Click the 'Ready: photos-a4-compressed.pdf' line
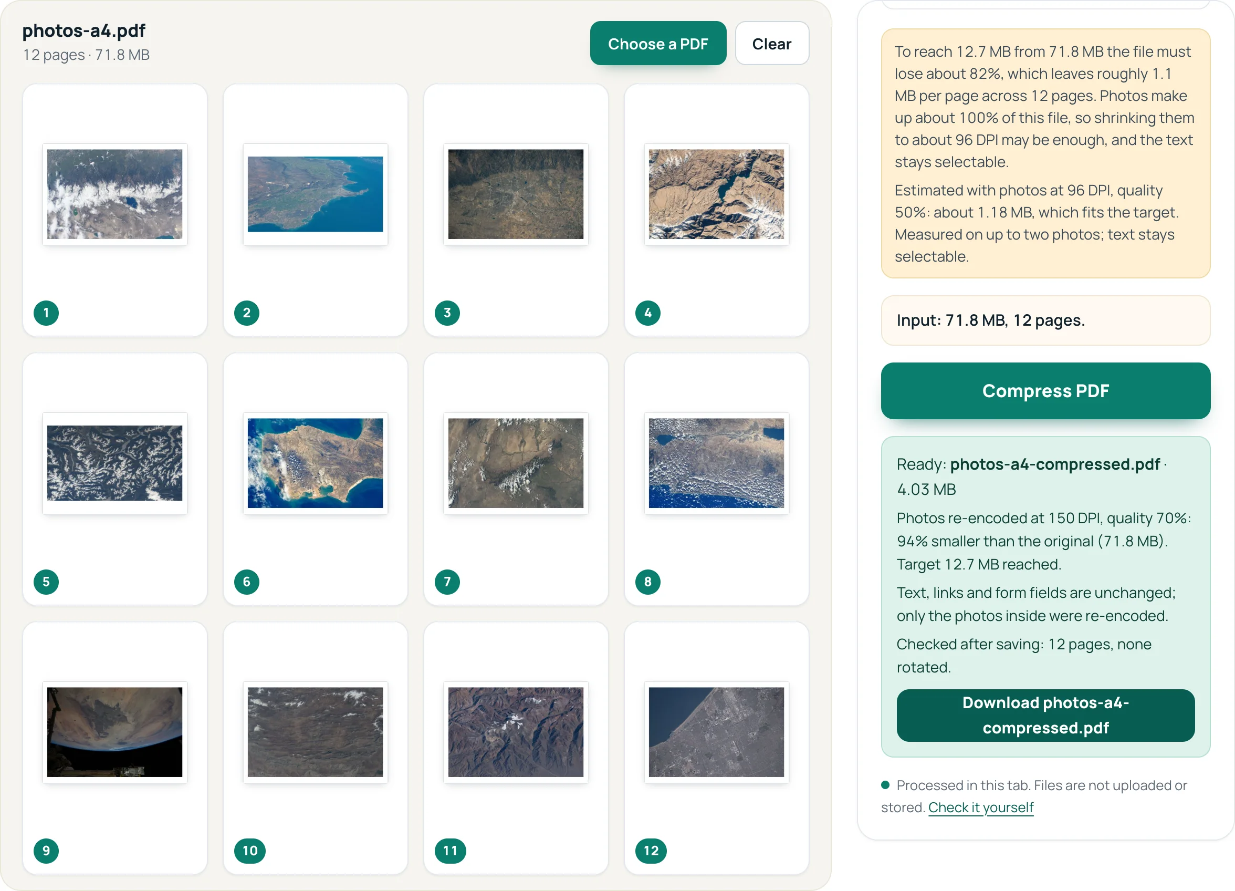 1031,476
